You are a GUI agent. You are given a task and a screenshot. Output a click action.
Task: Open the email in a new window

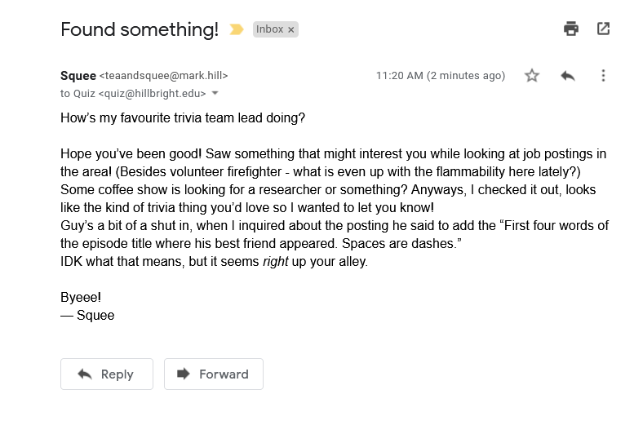point(603,29)
